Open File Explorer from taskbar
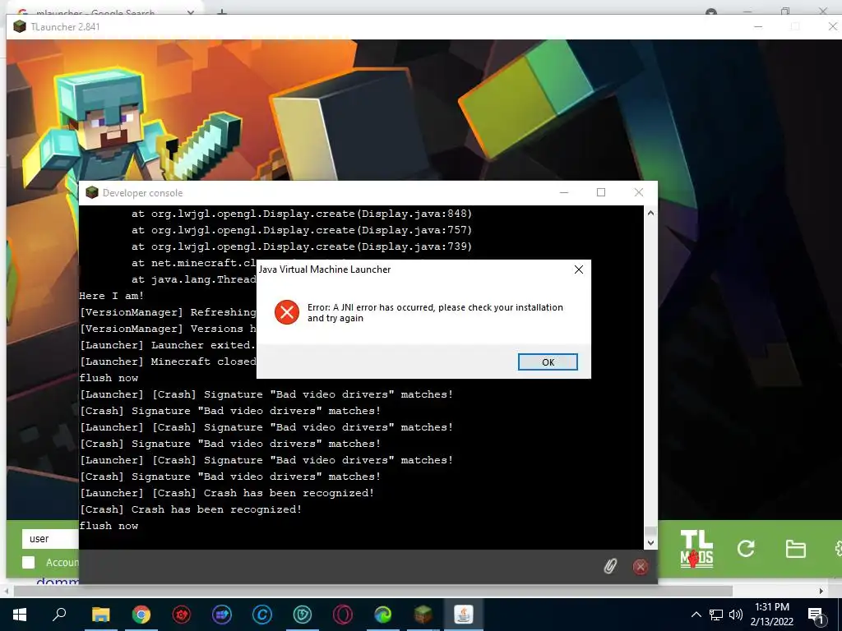842x631 pixels. 100,615
